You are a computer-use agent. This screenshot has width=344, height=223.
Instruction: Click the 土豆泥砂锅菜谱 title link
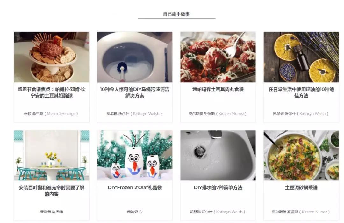coord(301,188)
